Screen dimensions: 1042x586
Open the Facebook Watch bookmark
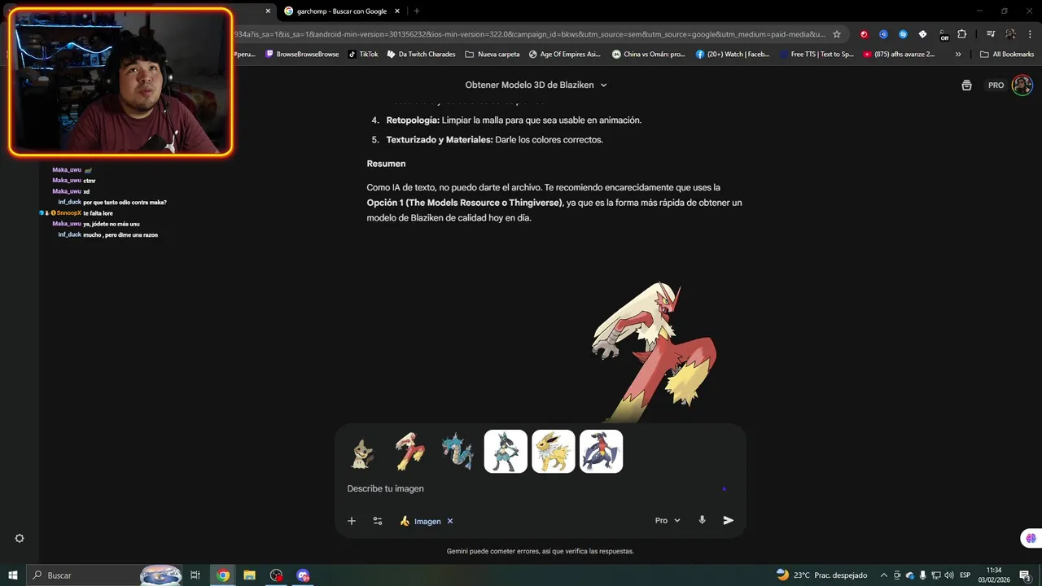click(733, 55)
